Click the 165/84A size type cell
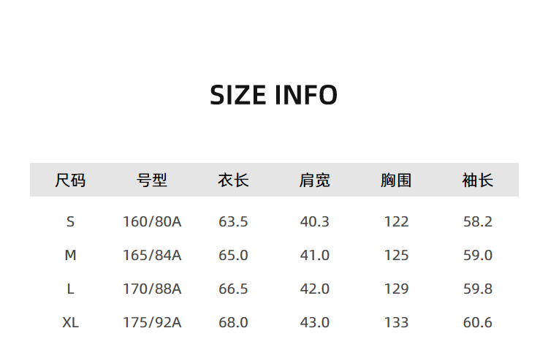Viewport: 548px width, 339px height. [152, 255]
